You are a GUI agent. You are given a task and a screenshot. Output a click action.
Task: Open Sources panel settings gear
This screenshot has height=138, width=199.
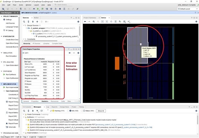tap(78, 21)
